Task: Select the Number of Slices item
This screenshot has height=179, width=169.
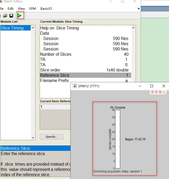Action: click(x=84, y=54)
